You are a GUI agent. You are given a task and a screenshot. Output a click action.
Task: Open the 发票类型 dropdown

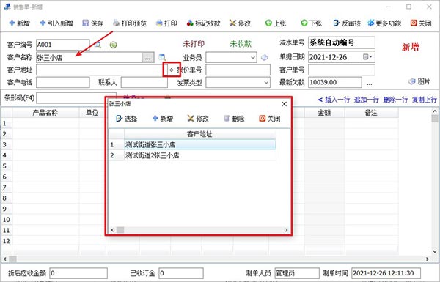[x=266, y=83]
